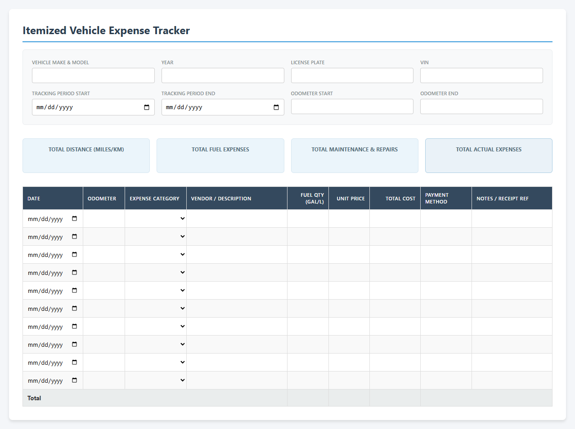Click the Date column header
This screenshot has height=429, width=575.
click(53, 198)
